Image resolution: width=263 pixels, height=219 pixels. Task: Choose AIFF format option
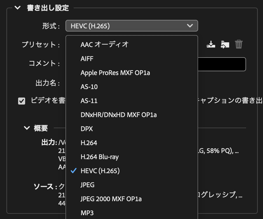[x=87, y=59]
